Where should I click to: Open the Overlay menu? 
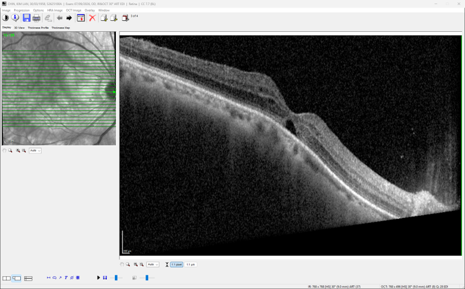click(x=90, y=10)
